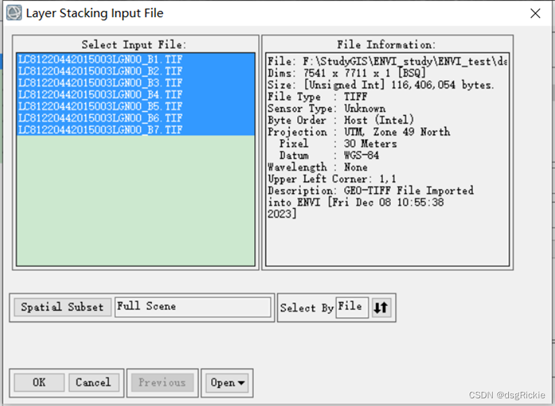The height and width of the screenshot is (406, 555).
Task: Click the Description GEO-TIFF File Imported line
Action: coord(370,190)
